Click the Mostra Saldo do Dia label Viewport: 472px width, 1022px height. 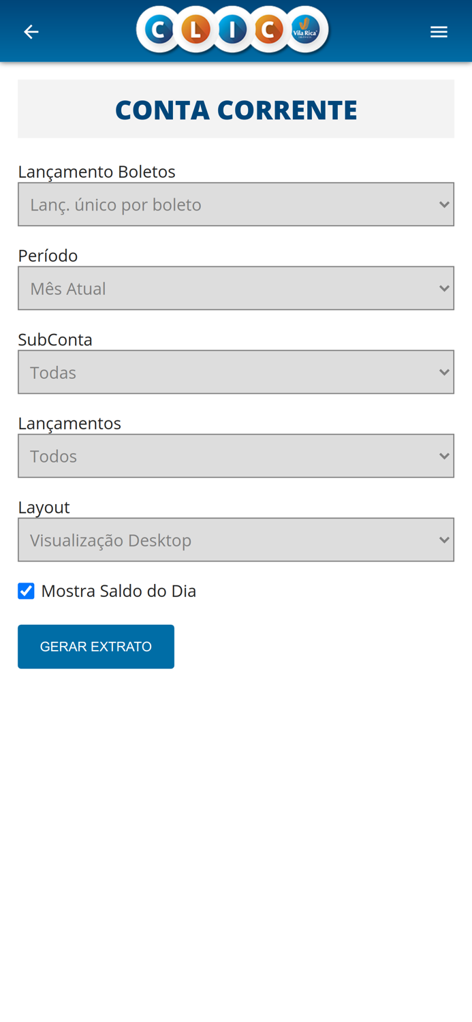coord(119,590)
